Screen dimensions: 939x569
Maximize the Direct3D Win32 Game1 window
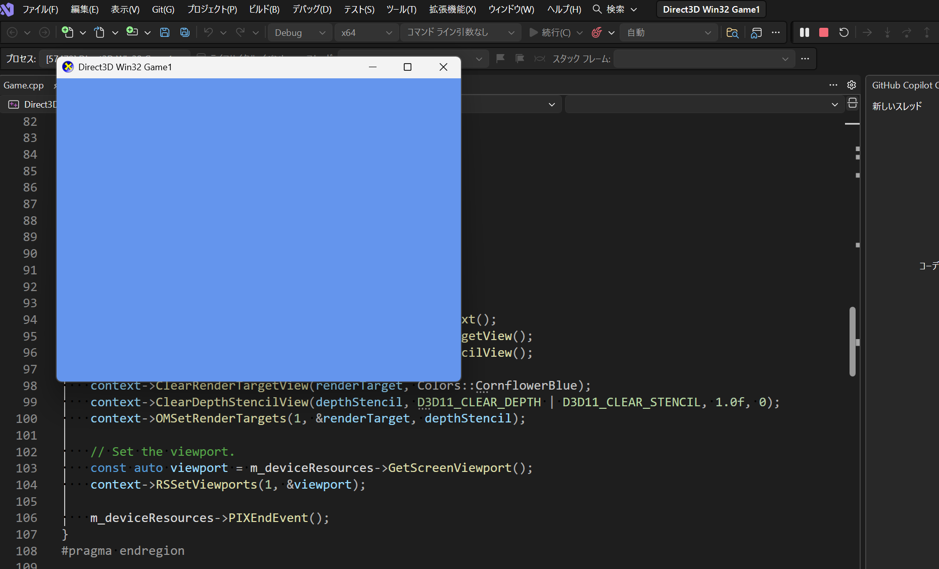point(407,67)
